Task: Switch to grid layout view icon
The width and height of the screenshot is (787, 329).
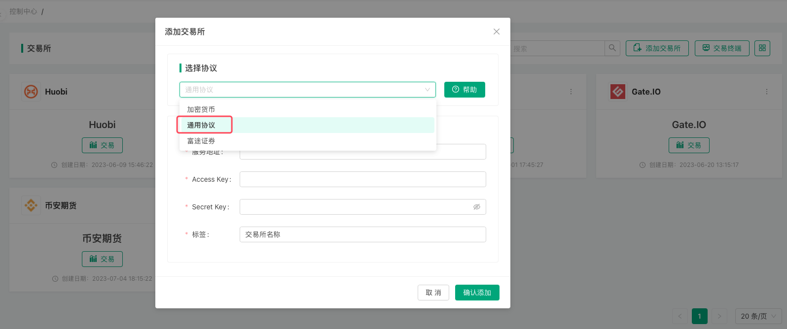Action: [762, 48]
